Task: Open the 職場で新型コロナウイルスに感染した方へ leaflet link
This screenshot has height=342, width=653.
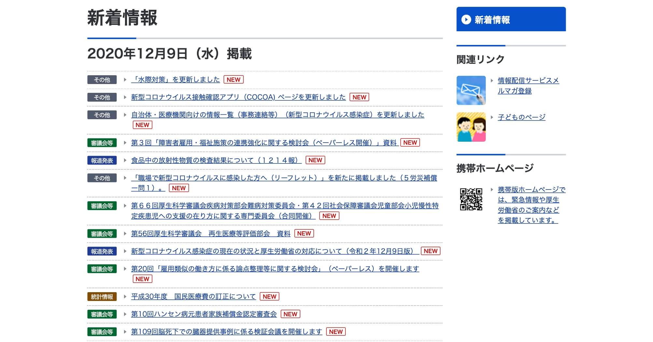Action: click(284, 183)
